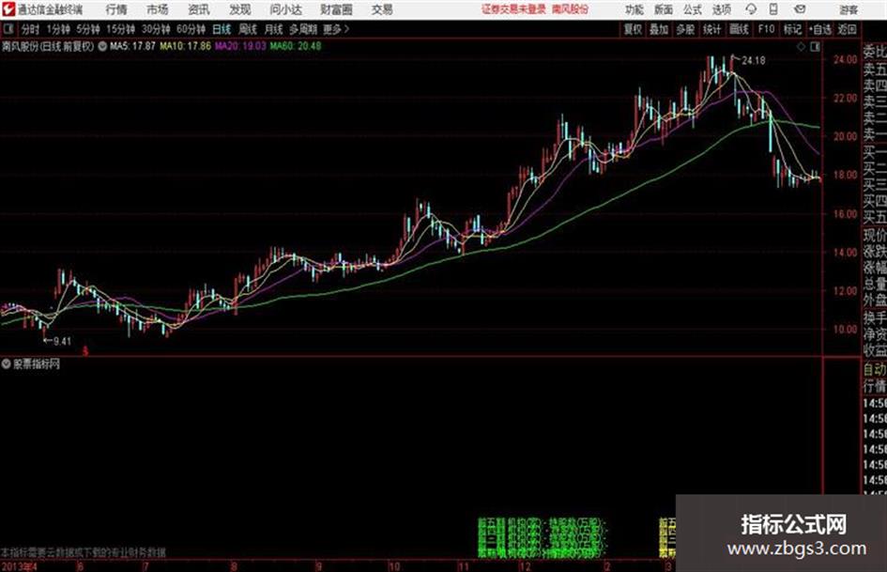The width and height of the screenshot is (887, 572).
Task: Open the mobile phone icon in title bar
Action: click(773, 9)
